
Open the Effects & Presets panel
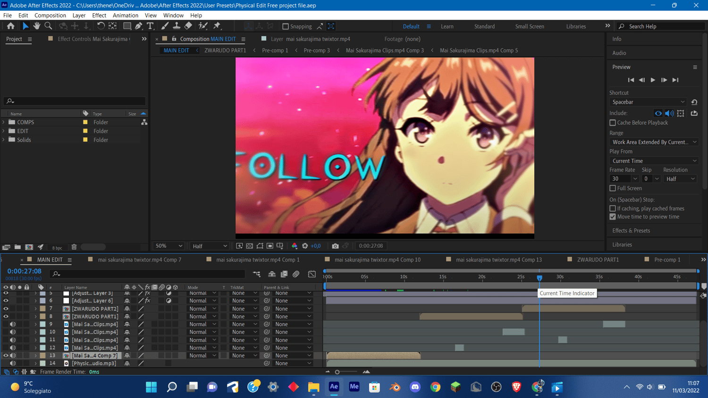point(631,231)
